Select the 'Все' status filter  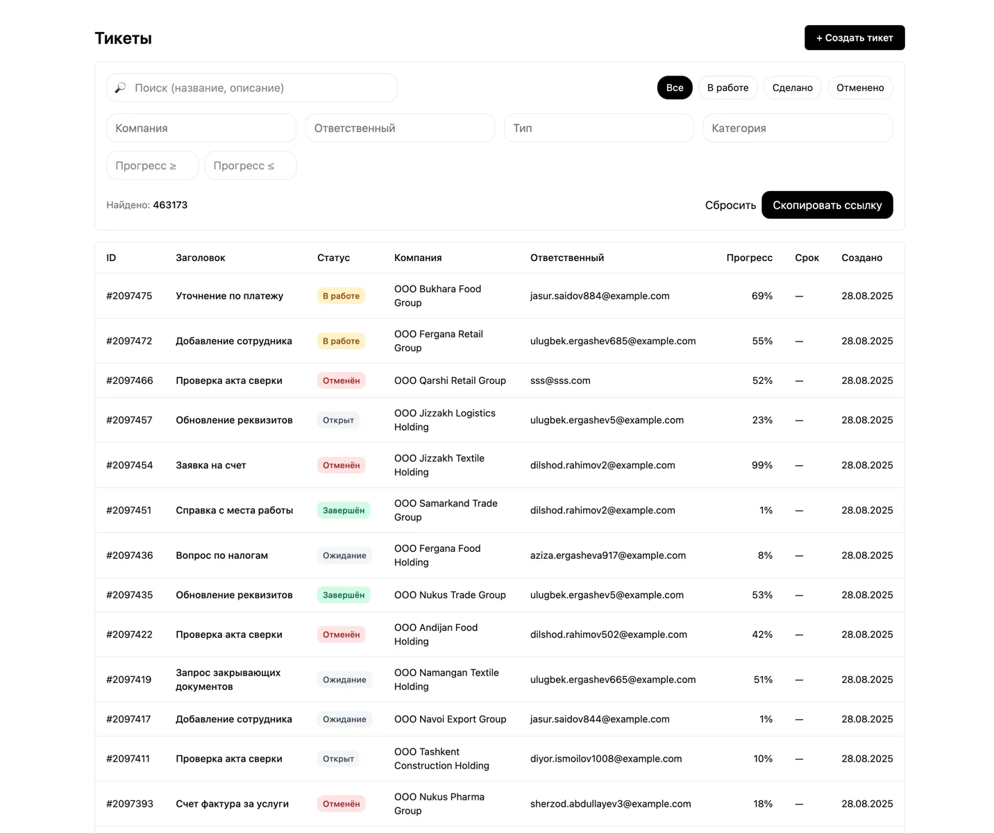click(674, 87)
